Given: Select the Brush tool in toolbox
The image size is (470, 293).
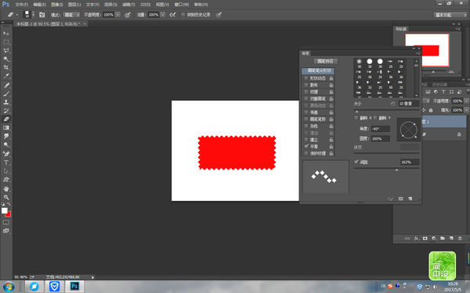Looking at the screenshot, I should coord(6,94).
